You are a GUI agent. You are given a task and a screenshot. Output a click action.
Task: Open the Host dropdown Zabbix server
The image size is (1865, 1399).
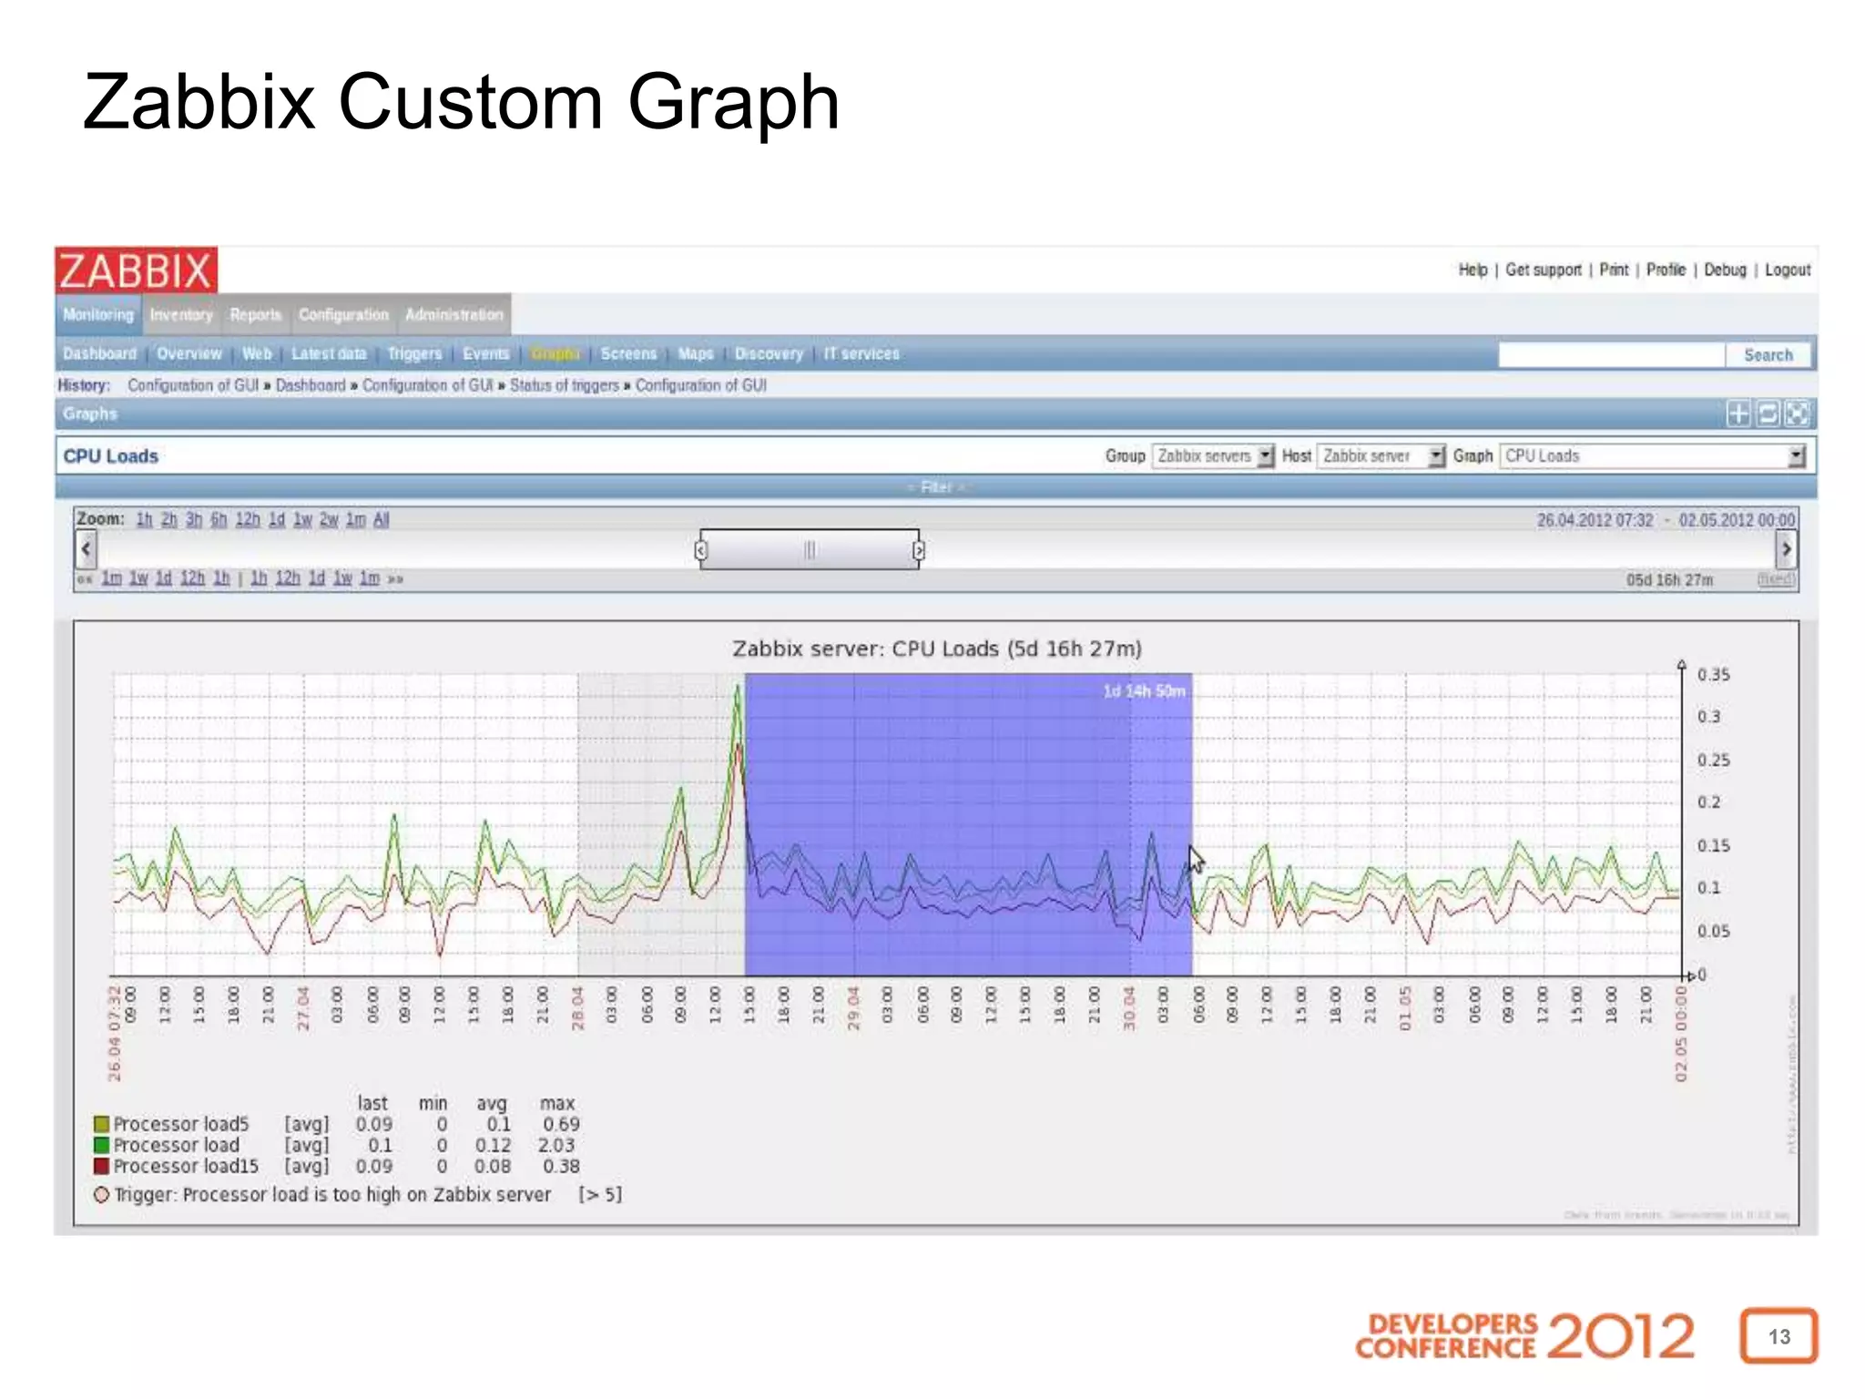1381,456
